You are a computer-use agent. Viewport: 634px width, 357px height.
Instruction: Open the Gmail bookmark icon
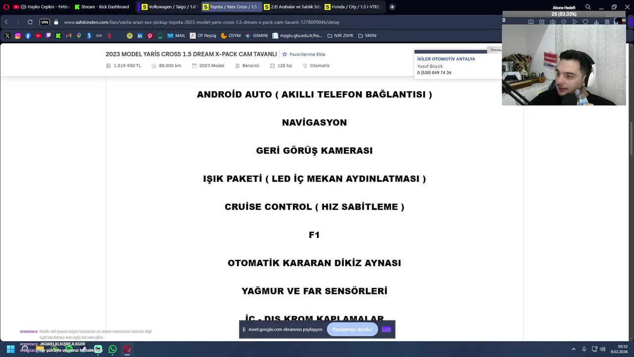(68, 36)
